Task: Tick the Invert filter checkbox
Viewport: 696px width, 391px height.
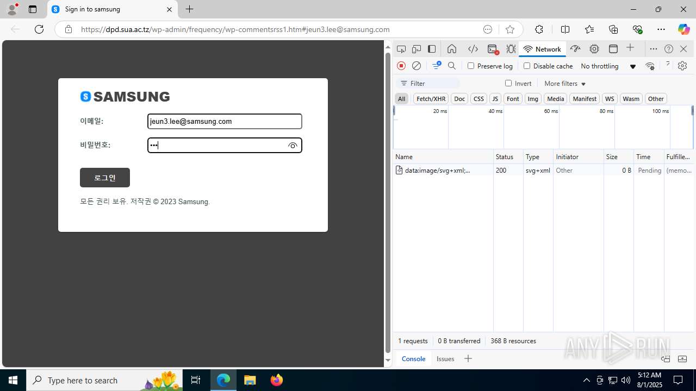Action: click(x=508, y=83)
